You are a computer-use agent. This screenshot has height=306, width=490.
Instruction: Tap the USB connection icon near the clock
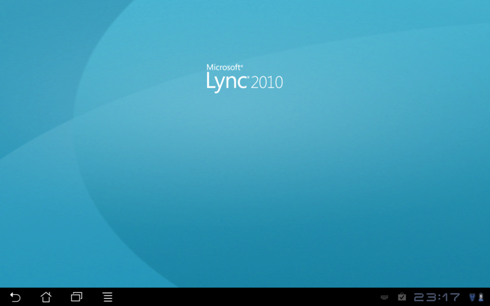pyautogui.click(x=473, y=297)
